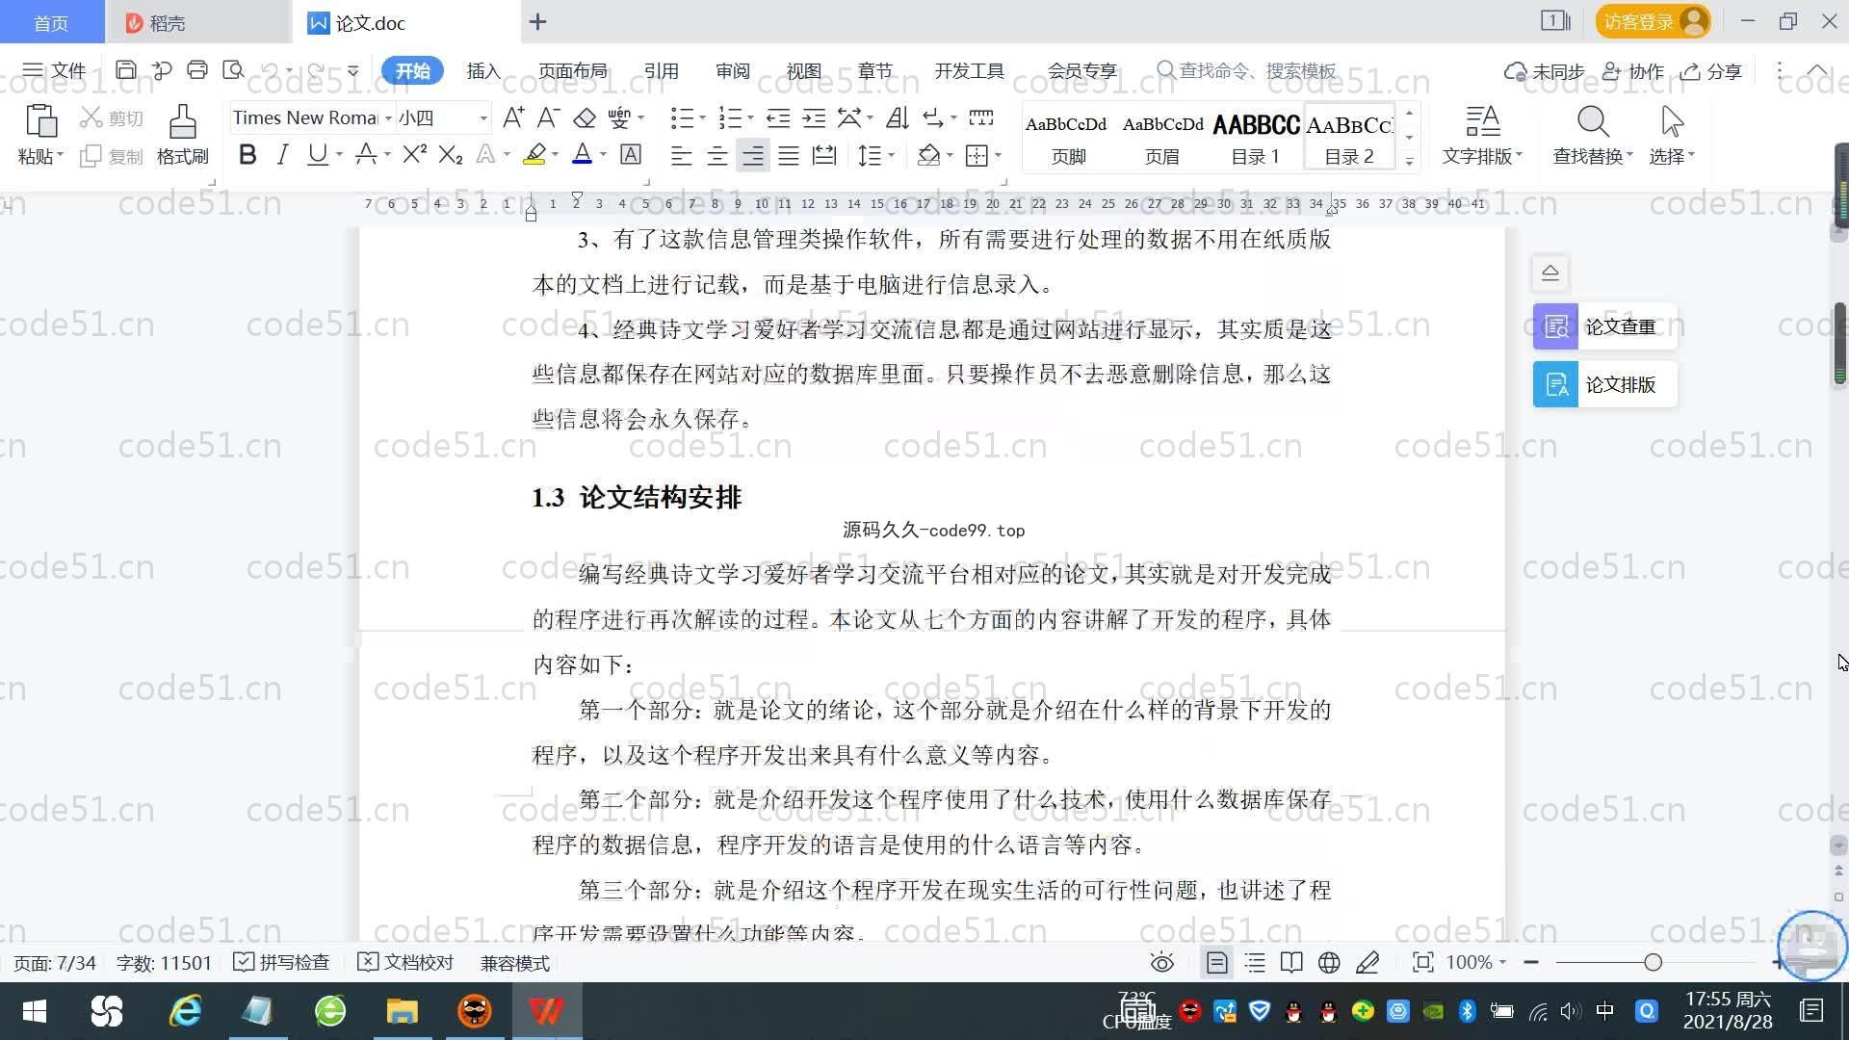The width and height of the screenshot is (1849, 1040).
Task: Toggle document proofreading (文档校对)
Action: [404, 962]
